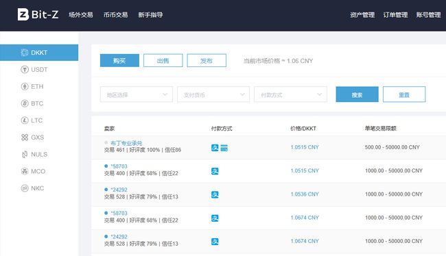Open 新手指导 in top navigation
Screen dimensions: 446x256
point(150,15)
